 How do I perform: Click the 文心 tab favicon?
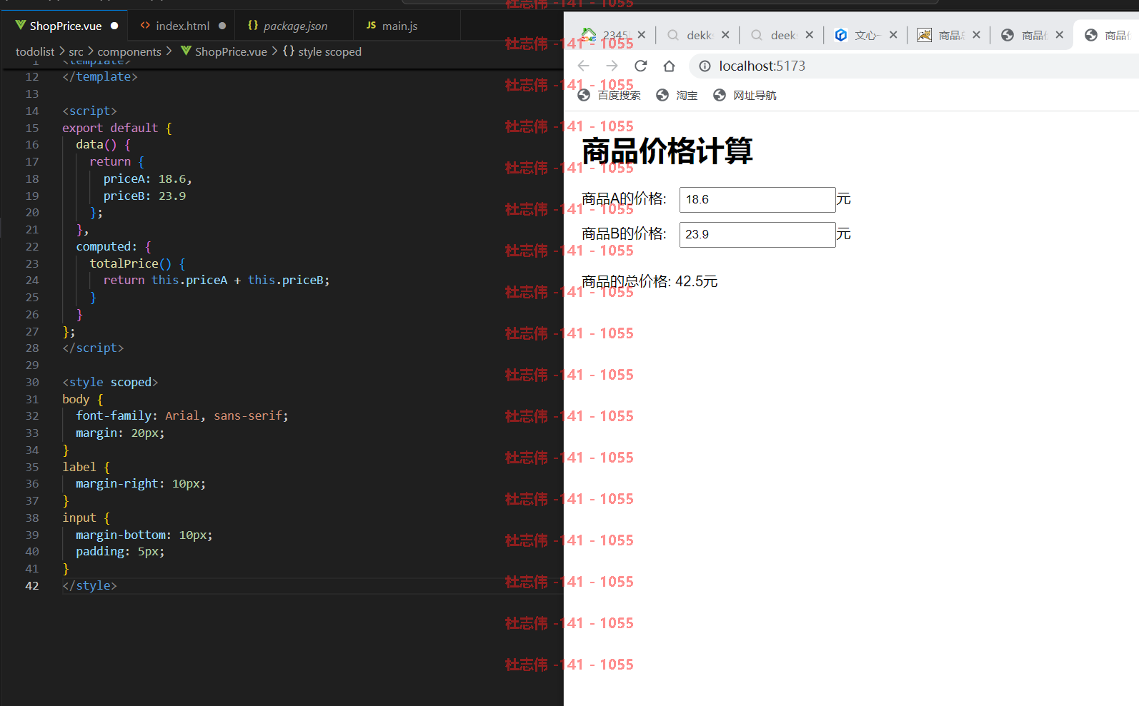tap(841, 34)
